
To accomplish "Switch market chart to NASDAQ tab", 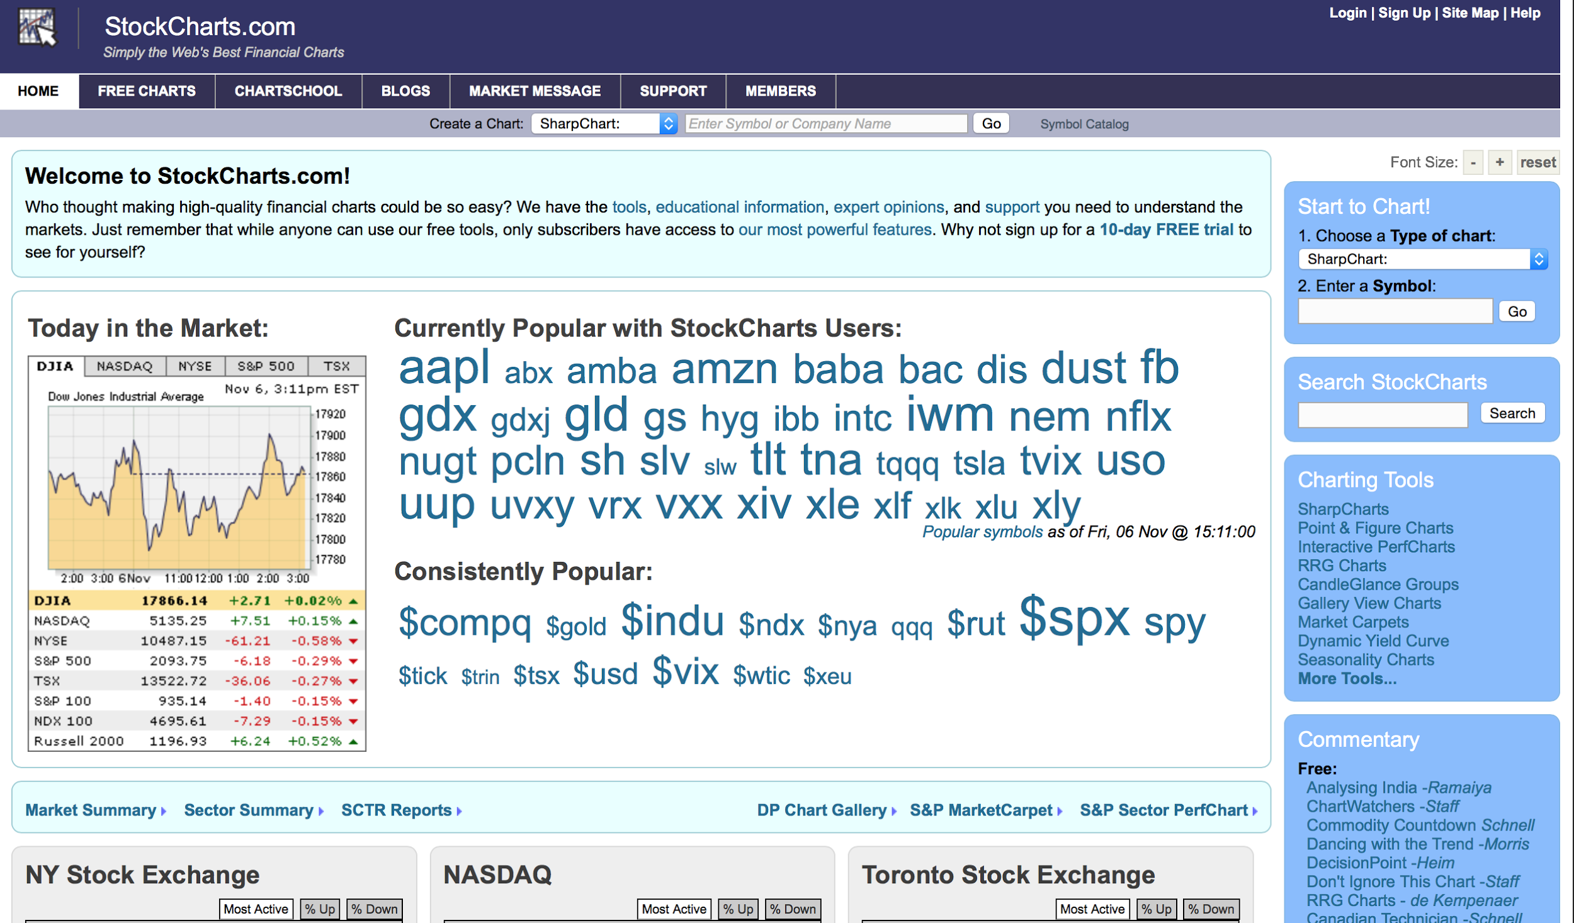I will (125, 366).
